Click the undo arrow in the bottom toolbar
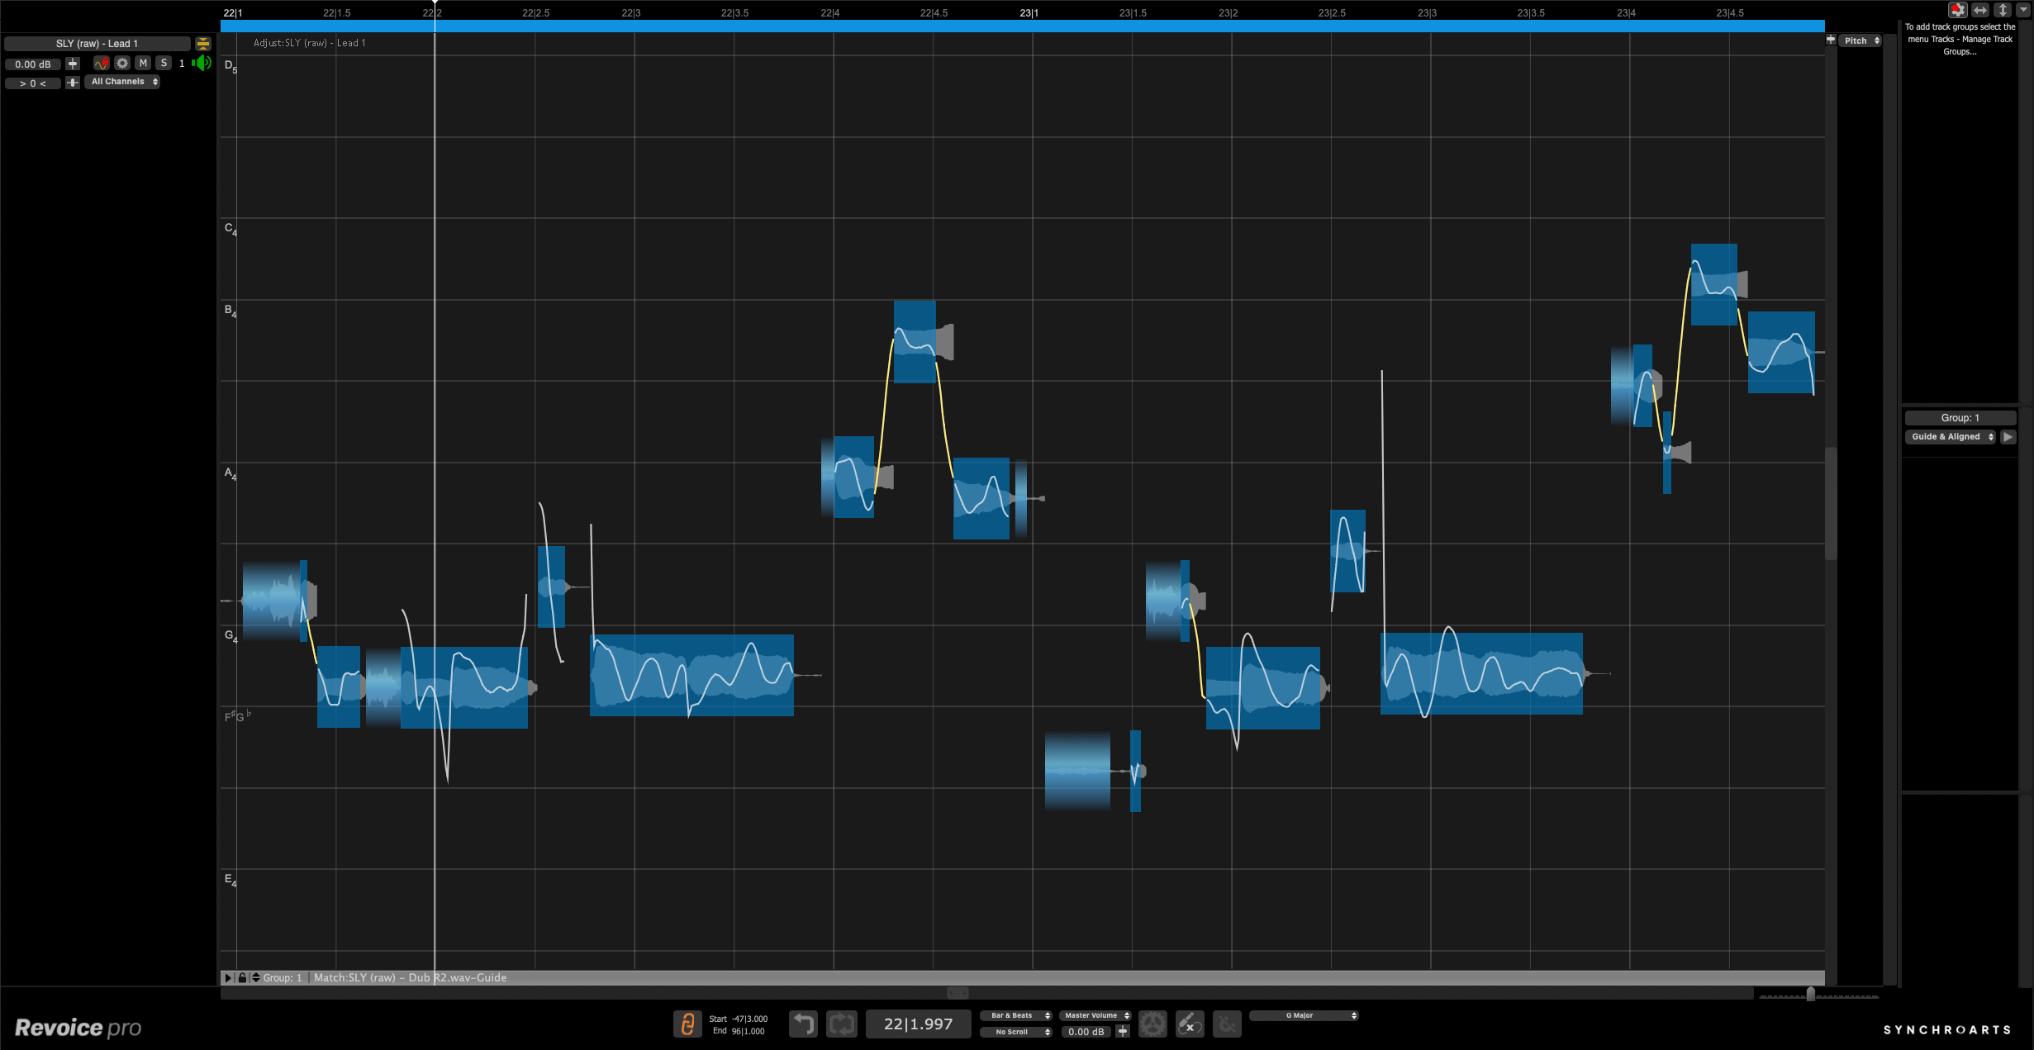The image size is (2034, 1050). point(802,1024)
